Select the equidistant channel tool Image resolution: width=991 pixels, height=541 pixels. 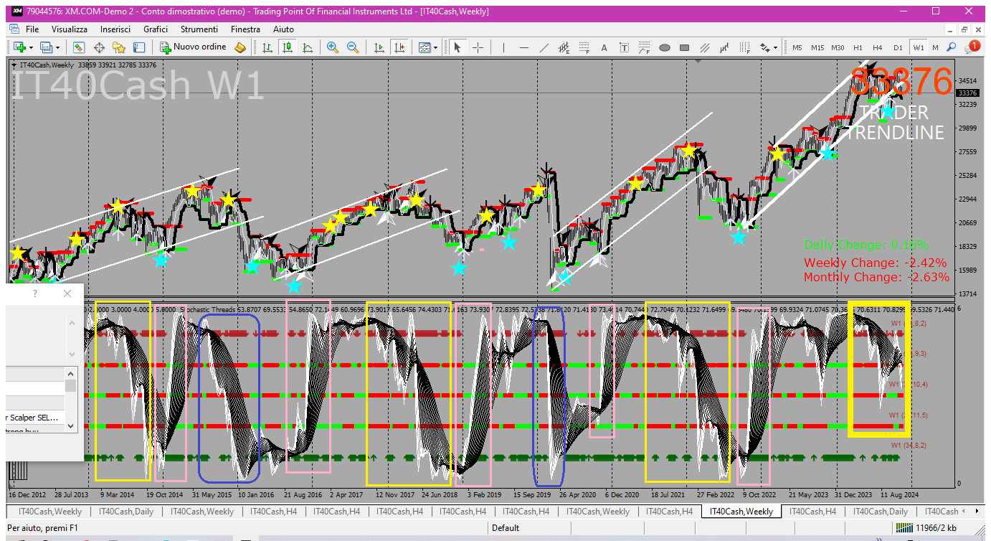pyautogui.click(x=564, y=47)
